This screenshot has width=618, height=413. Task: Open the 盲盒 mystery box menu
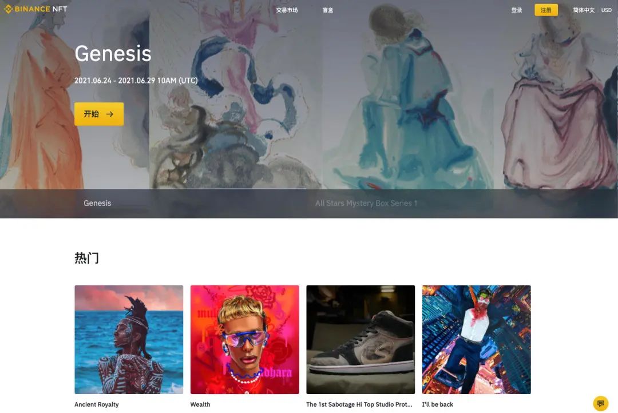click(x=328, y=10)
